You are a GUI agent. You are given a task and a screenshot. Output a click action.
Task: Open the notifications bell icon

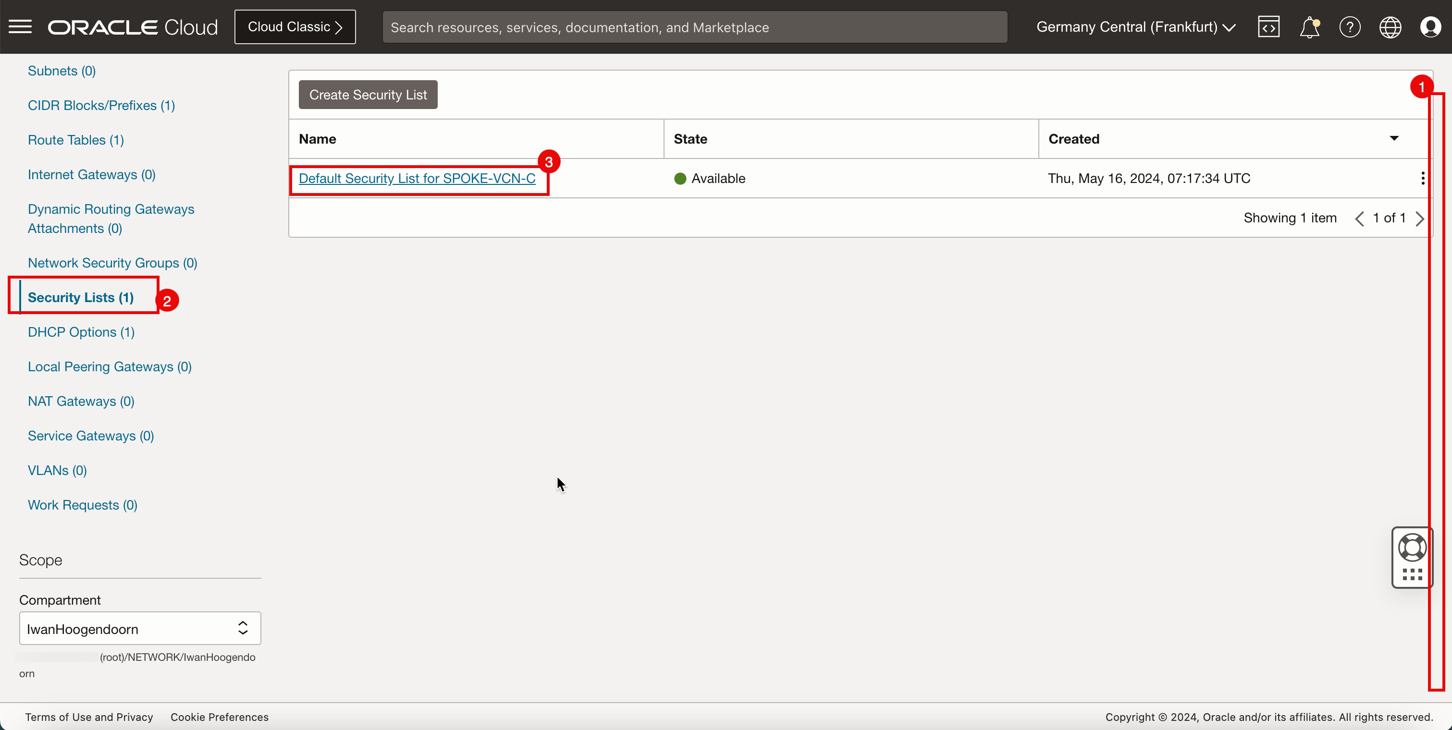coord(1309,26)
